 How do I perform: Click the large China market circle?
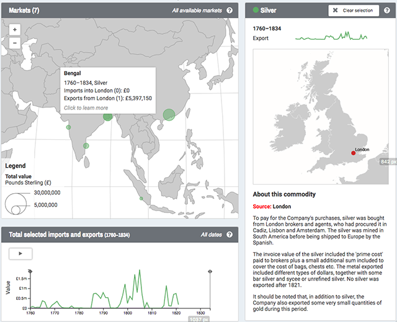point(169,115)
